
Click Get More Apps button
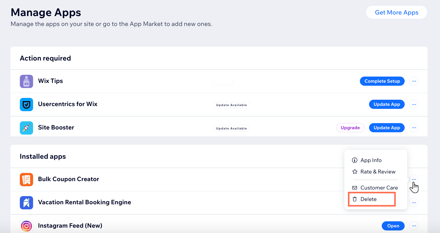click(x=397, y=12)
